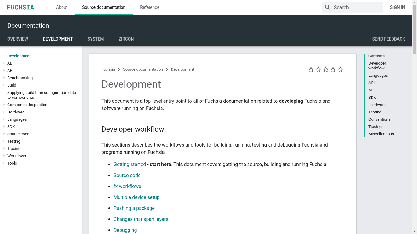Expand the API sidebar section
417x234 pixels.
pyautogui.click(x=4, y=71)
